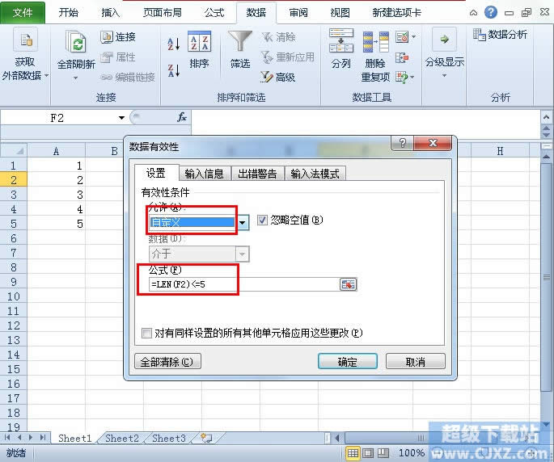Click the formula input field
Viewport: 554px width, 462px height.
(243, 284)
